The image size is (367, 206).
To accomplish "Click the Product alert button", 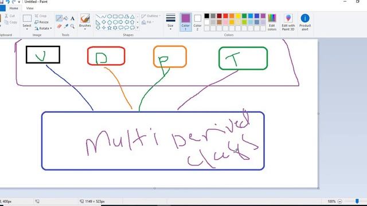I will coord(305,22).
